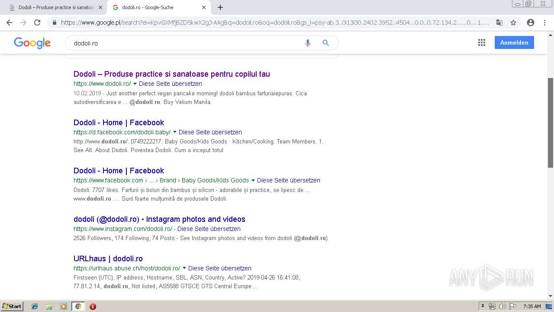
Task: Select the Chrome taskbar icon
Action: (x=78, y=306)
